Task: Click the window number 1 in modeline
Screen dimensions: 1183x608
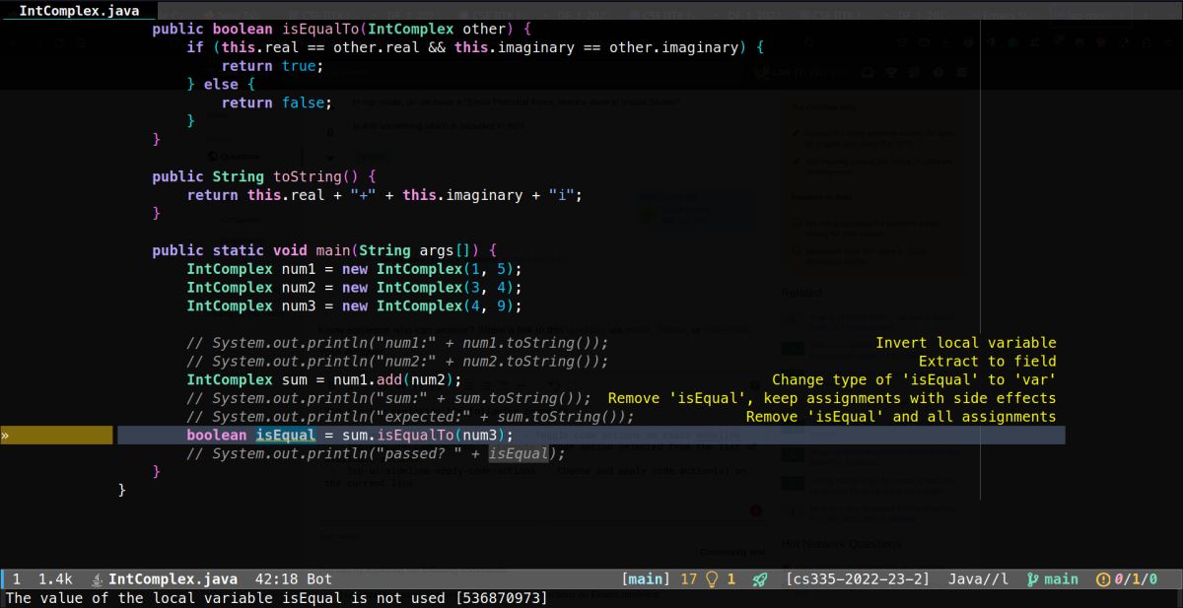Action: (x=18, y=579)
